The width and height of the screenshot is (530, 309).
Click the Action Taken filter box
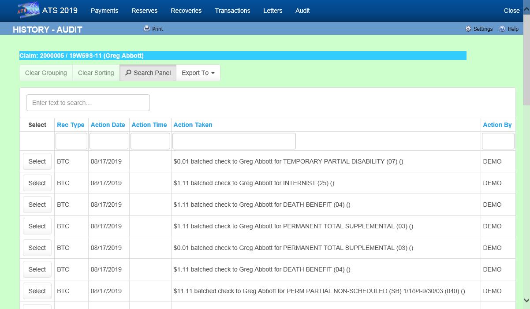click(234, 141)
